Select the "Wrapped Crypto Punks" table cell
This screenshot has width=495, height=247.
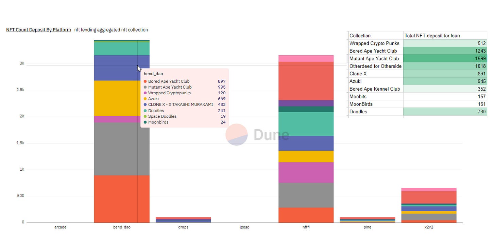click(376, 43)
